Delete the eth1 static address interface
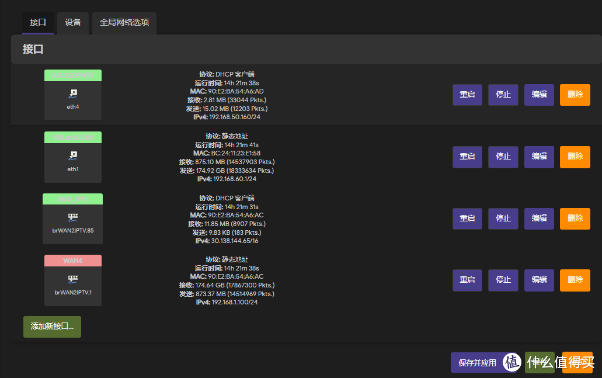This screenshot has height=378, width=602. point(575,157)
